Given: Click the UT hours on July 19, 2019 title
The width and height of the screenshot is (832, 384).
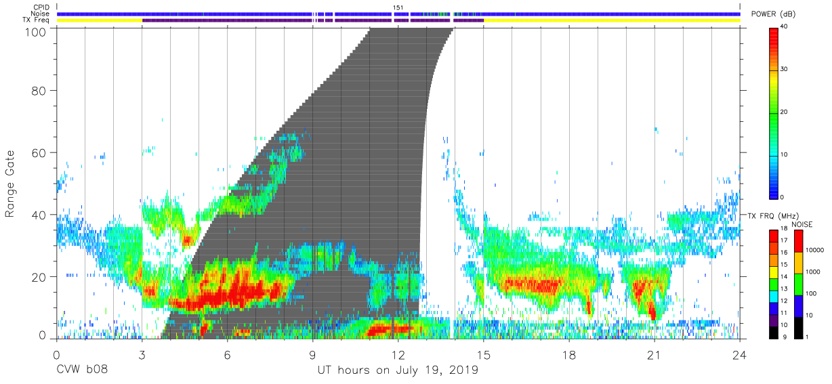Looking at the screenshot, I should point(398,370).
